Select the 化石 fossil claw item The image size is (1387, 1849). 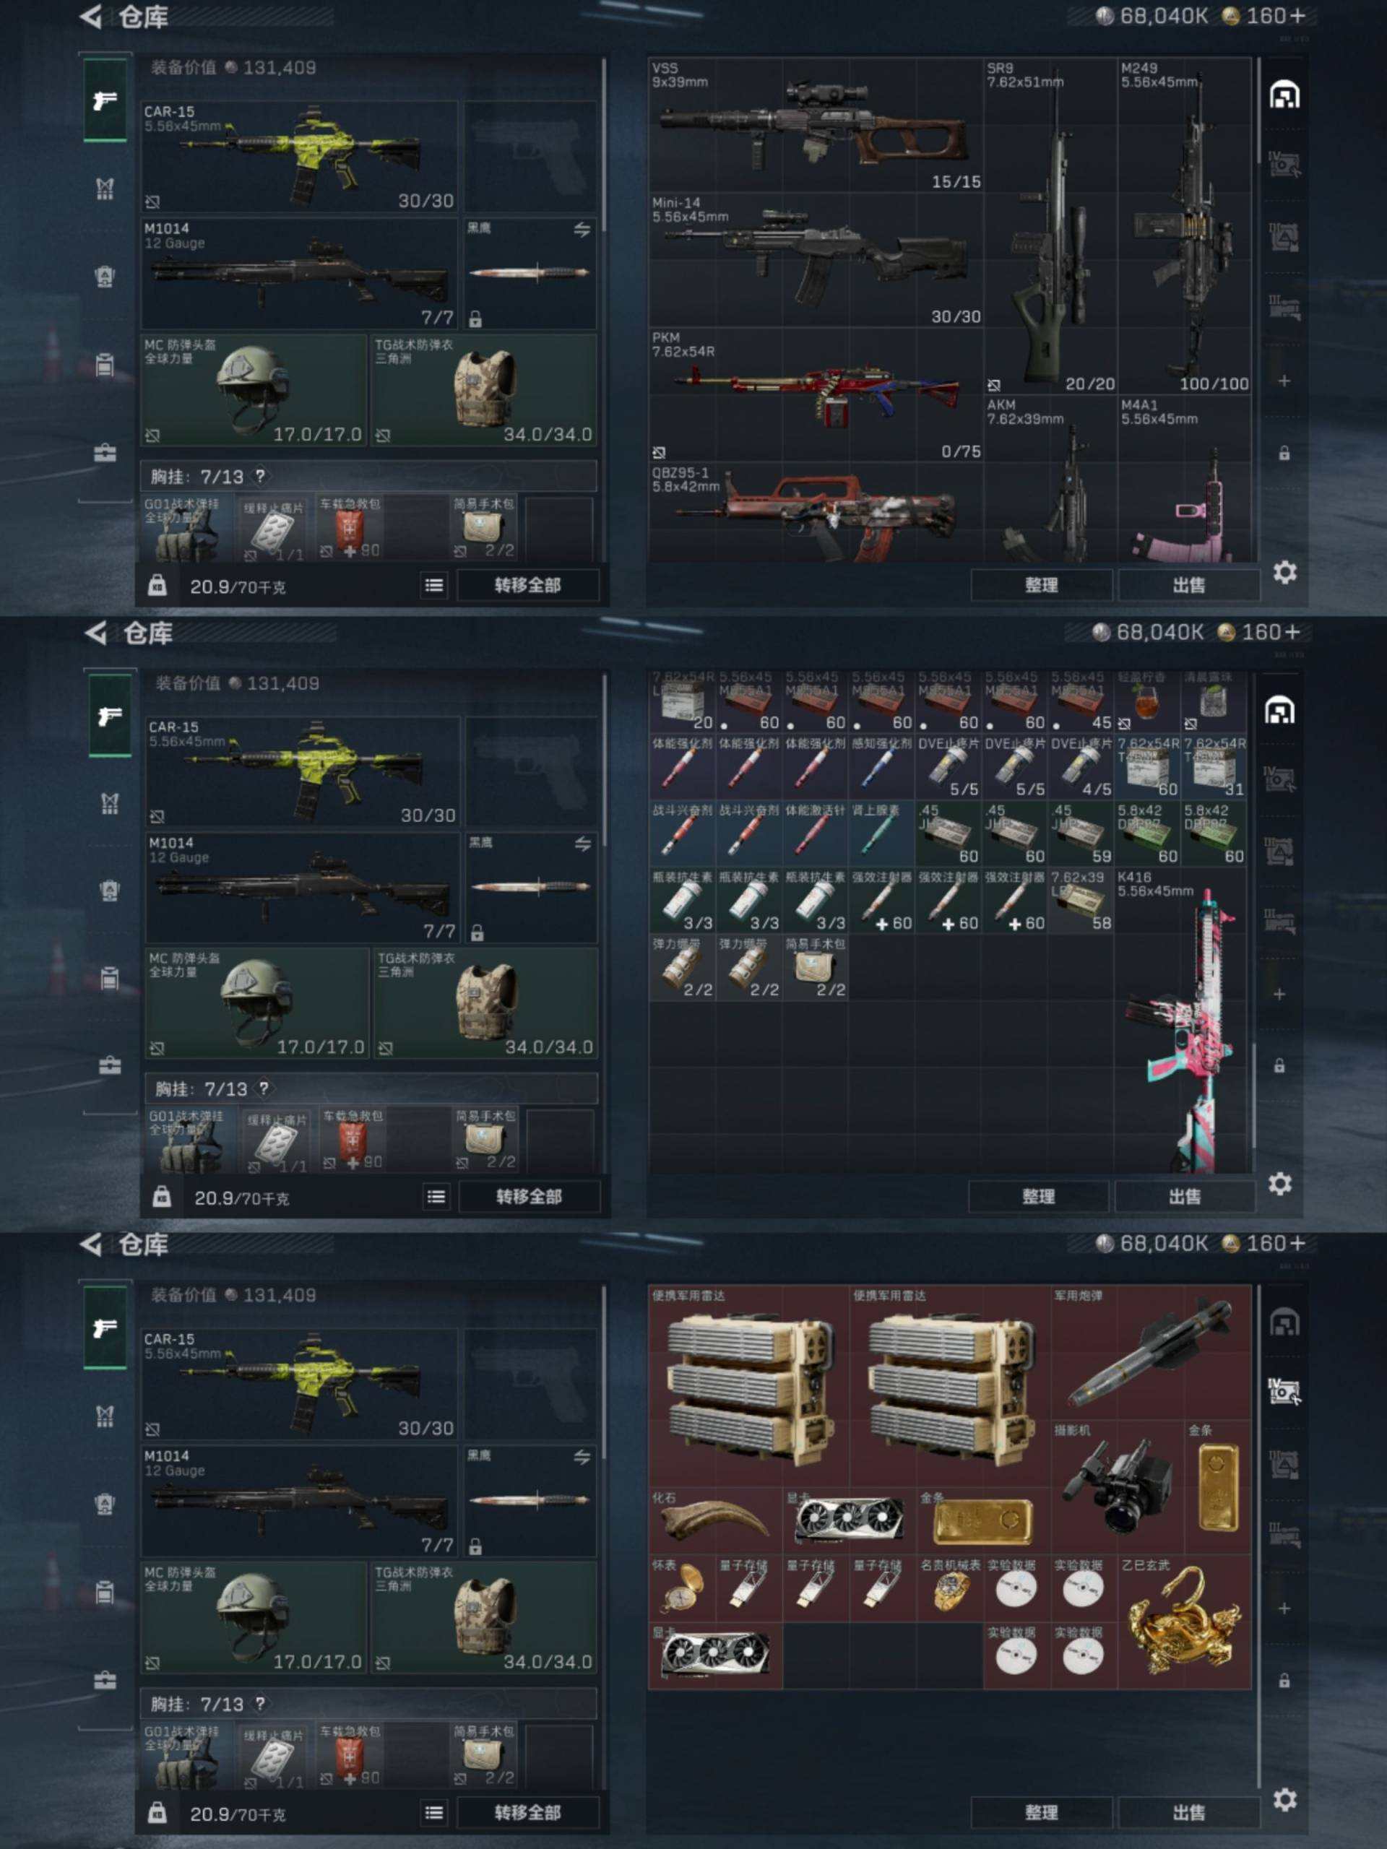[716, 1521]
